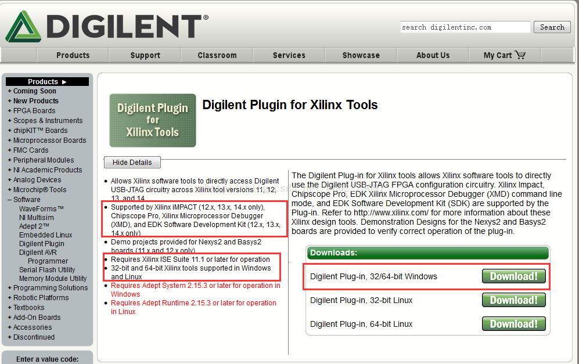Viewport: 579px width, 364px height.
Task: Expand Programming Solutions in sidebar
Action: [48, 287]
